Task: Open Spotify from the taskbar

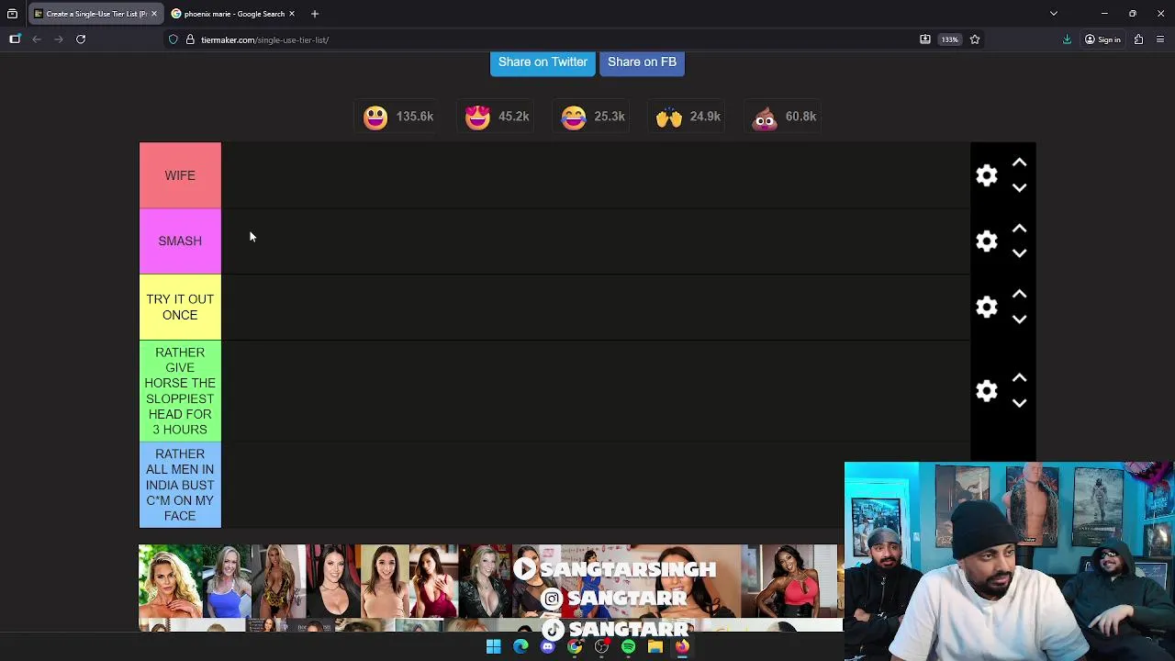Action: 628,646
